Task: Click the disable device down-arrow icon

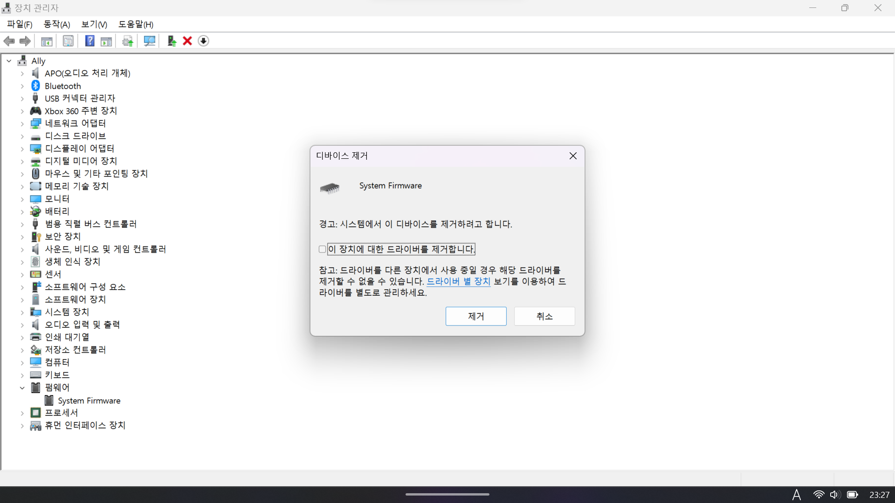Action: point(203,41)
